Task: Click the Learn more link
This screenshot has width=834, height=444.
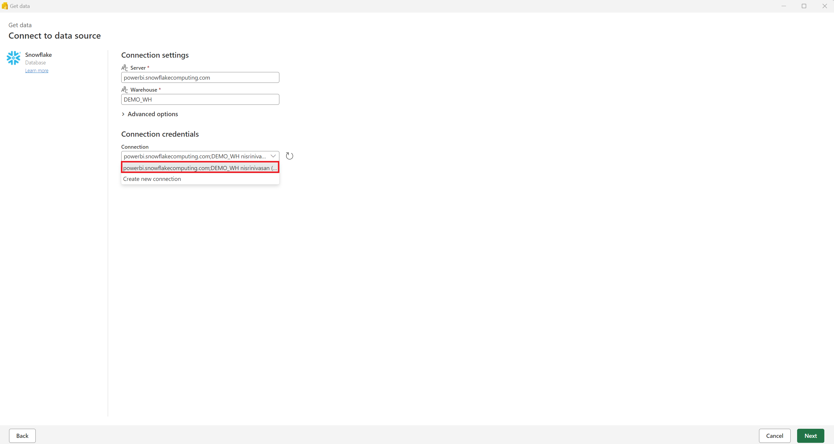Action: 36,70
